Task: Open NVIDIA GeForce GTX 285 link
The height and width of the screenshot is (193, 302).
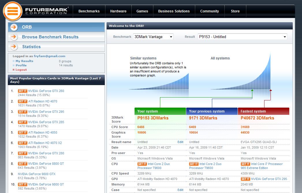Action: point(46,122)
